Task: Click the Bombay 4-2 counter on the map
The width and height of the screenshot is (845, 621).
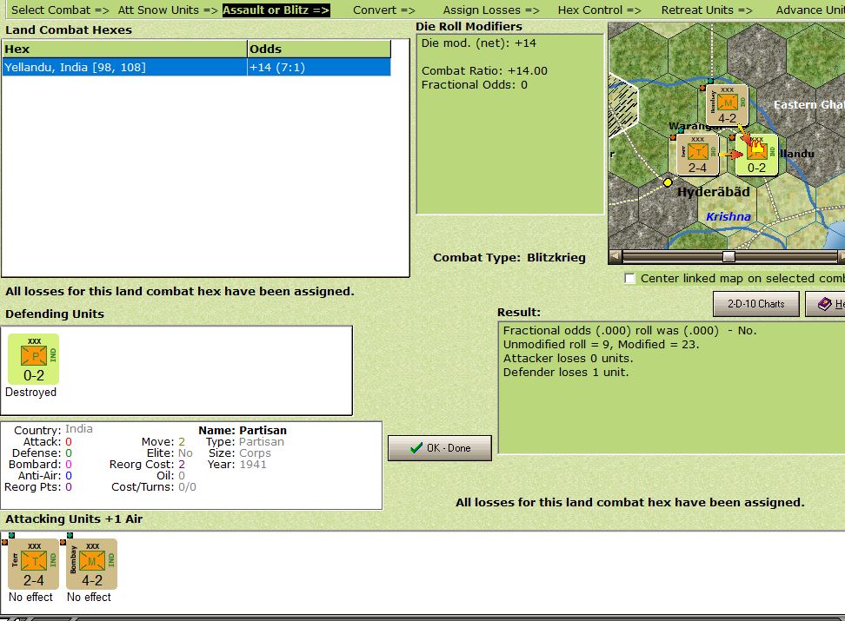Action: (727, 105)
